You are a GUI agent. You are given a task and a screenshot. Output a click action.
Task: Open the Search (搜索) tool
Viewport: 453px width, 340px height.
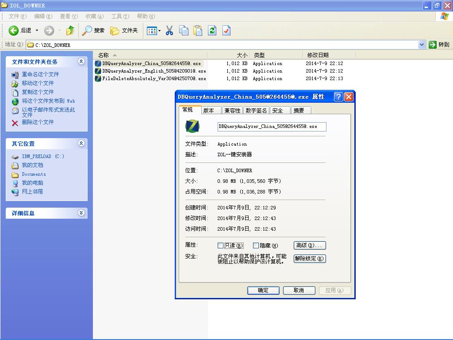(93, 31)
